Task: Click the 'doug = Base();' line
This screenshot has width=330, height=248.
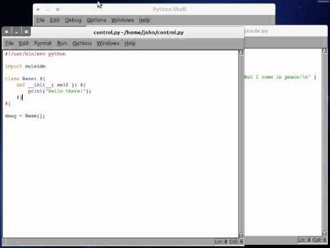Action: pyautogui.click(x=25, y=116)
